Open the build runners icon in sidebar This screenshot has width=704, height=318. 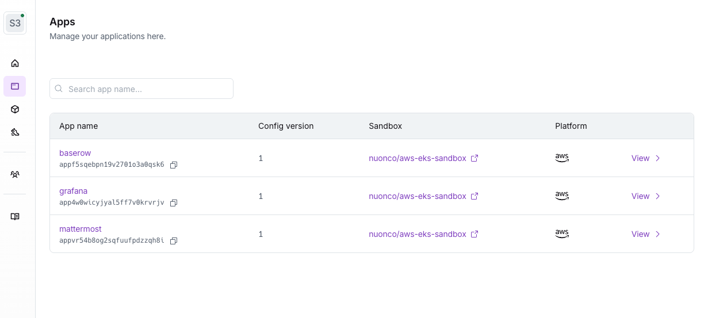[15, 132]
